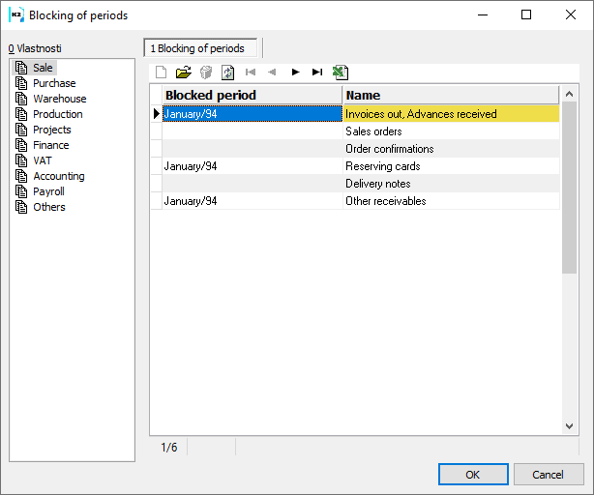Select Sale in the module list

point(43,68)
